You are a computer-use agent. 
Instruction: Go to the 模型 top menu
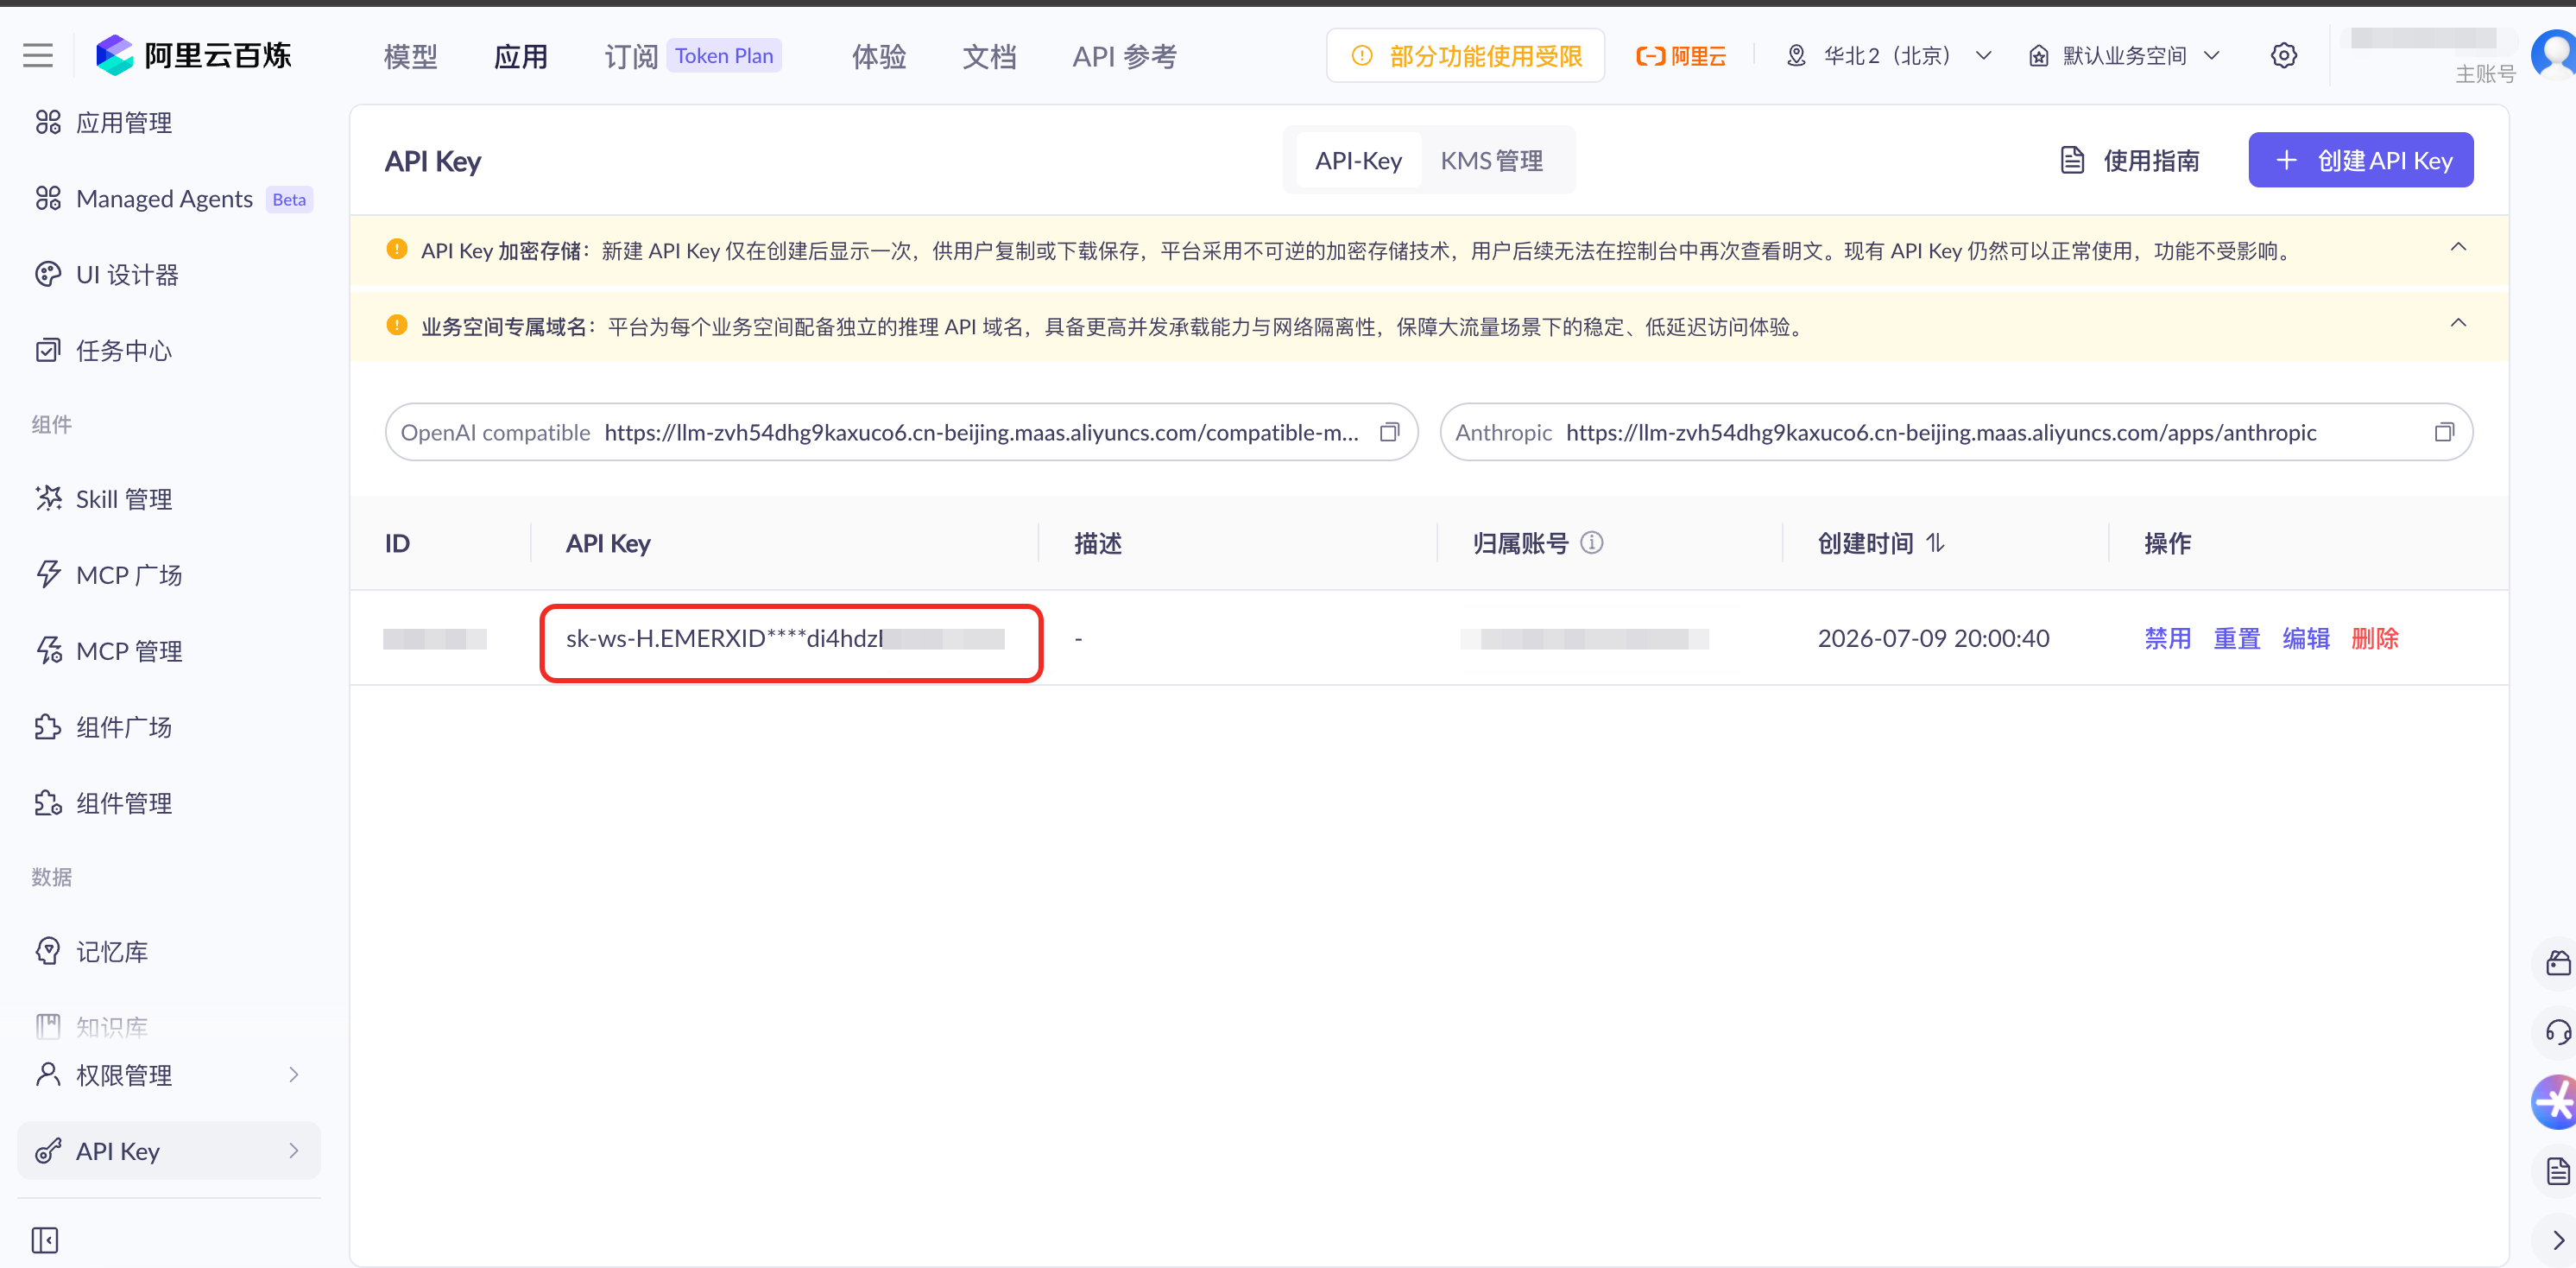point(411,56)
